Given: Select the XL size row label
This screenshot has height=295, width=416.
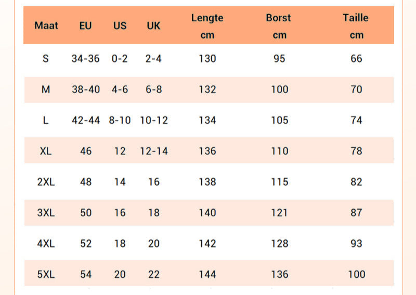Looking at the screenshot, I should (46, 151).
